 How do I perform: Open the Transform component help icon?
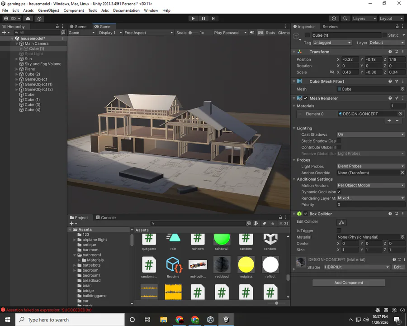390,52
